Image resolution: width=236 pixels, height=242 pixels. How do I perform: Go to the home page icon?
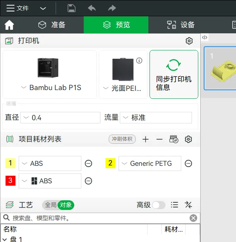[9, 25]
